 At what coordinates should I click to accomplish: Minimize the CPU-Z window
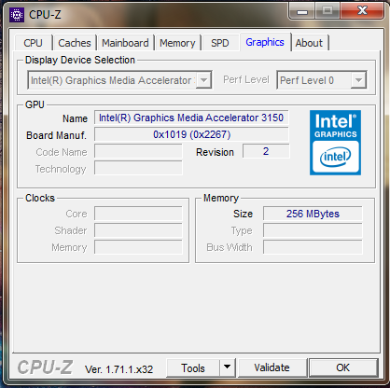click(x=302, y=11)
